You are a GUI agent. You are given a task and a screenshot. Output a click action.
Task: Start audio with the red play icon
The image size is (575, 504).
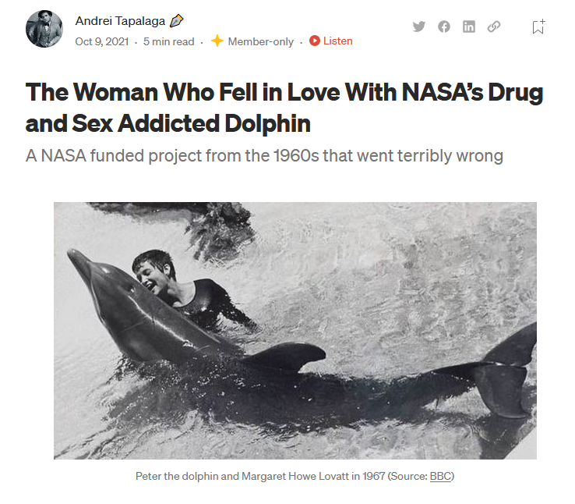pyautogui.click(x=315, y=41)
